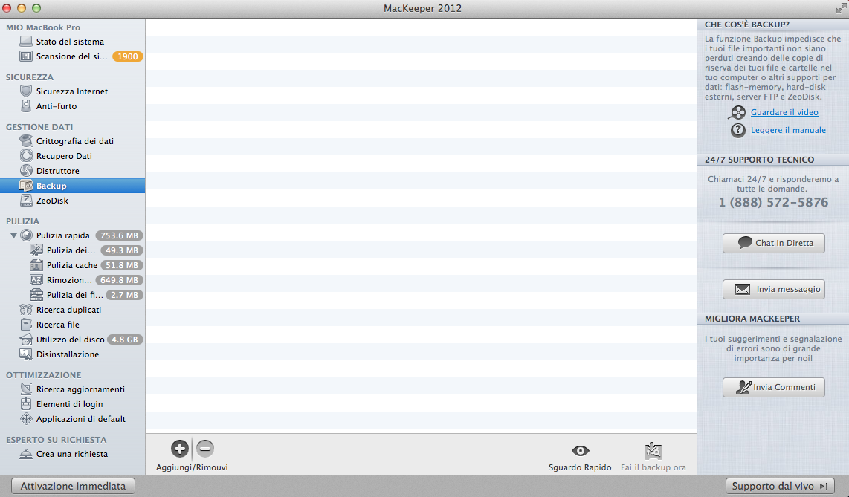The height and width of the screenshot is (497, 849).
Task: Click the Guardare il video link
Action: click(x=784, y=112)
